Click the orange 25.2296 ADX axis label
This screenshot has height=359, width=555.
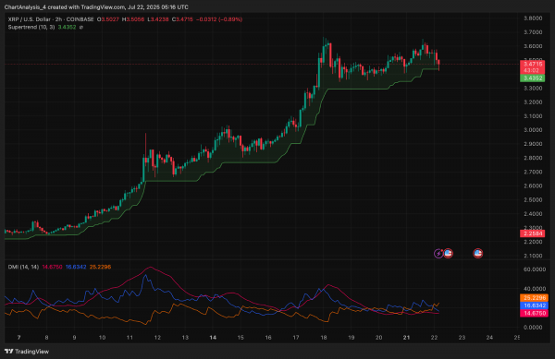534,297
